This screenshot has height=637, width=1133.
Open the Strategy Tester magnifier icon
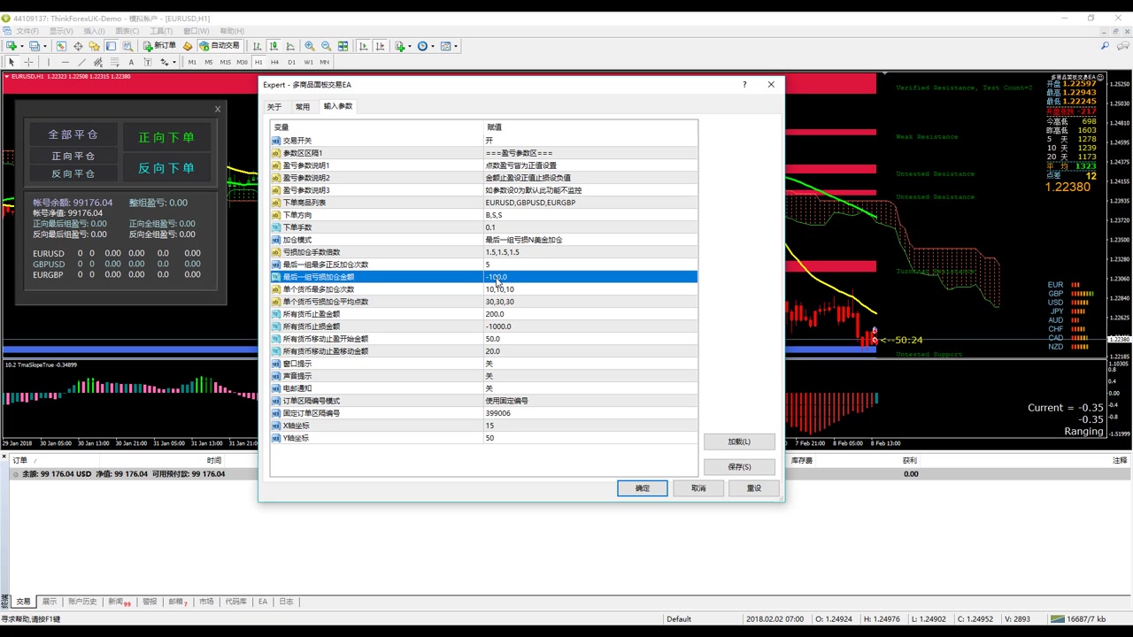(x=127, y=46)
